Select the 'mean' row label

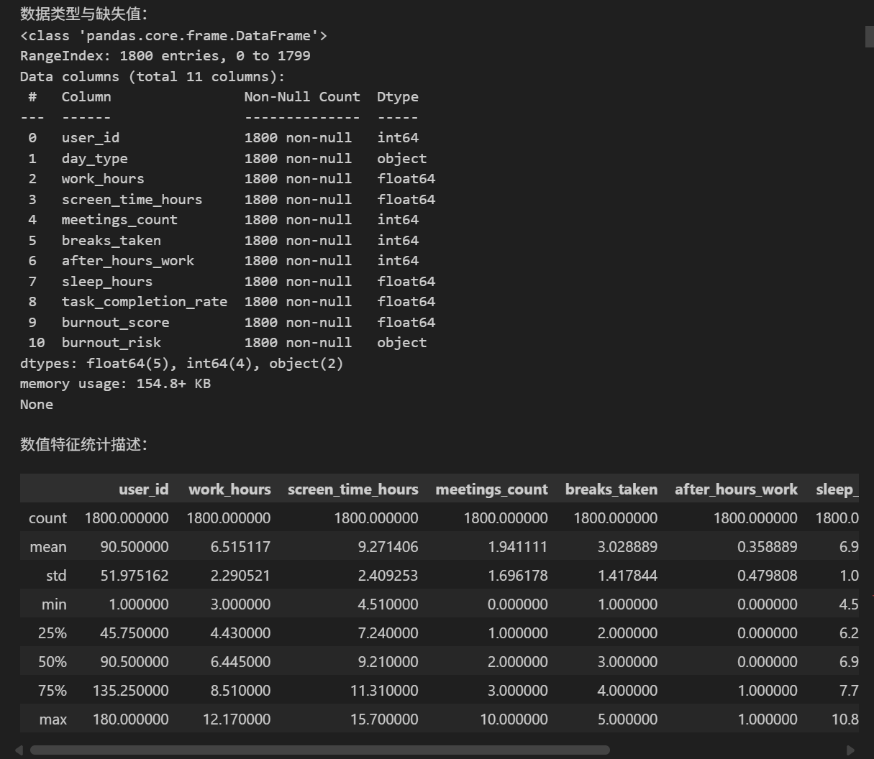[x=48, y=547]
